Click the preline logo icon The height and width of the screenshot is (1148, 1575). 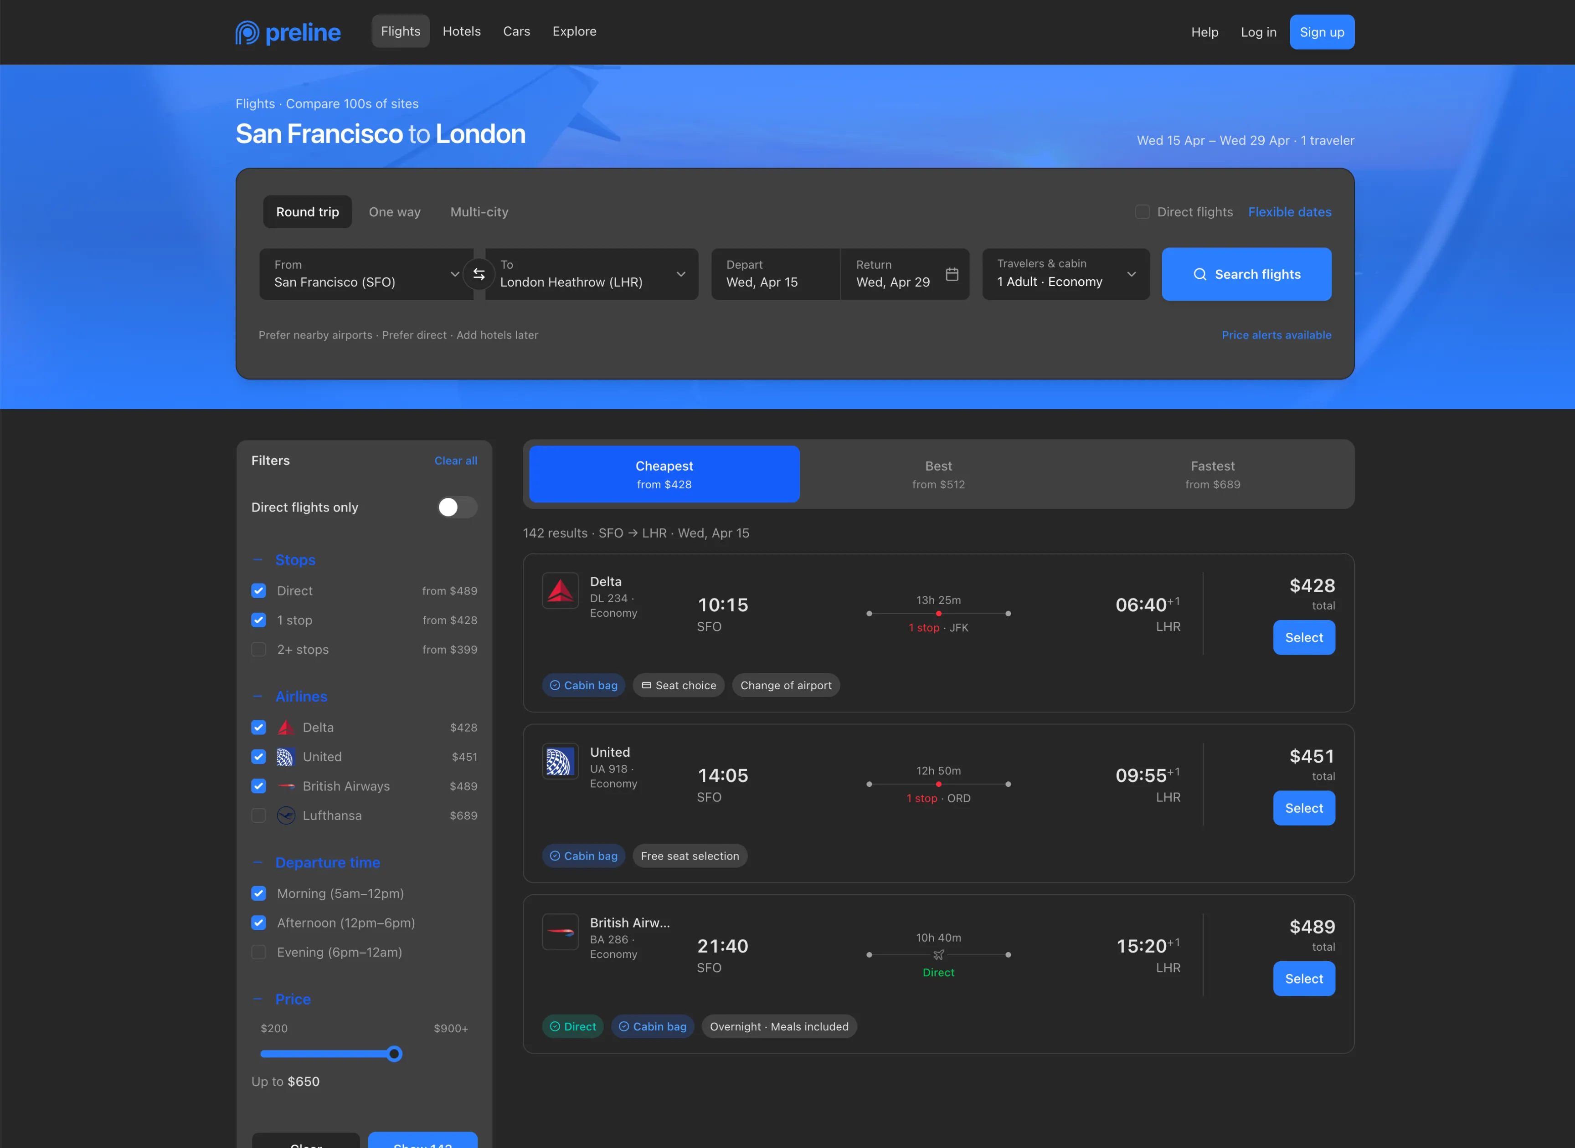247,32
